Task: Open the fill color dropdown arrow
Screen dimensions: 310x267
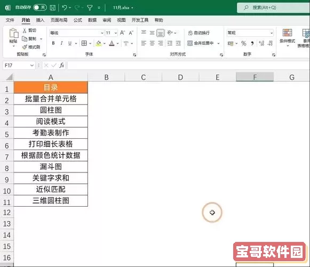Action: tap(105, 43)
